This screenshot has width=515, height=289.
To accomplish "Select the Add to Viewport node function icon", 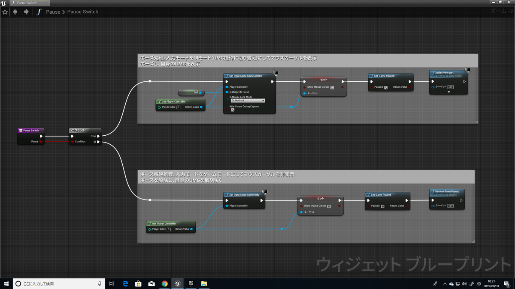I will tap(433, 73).
